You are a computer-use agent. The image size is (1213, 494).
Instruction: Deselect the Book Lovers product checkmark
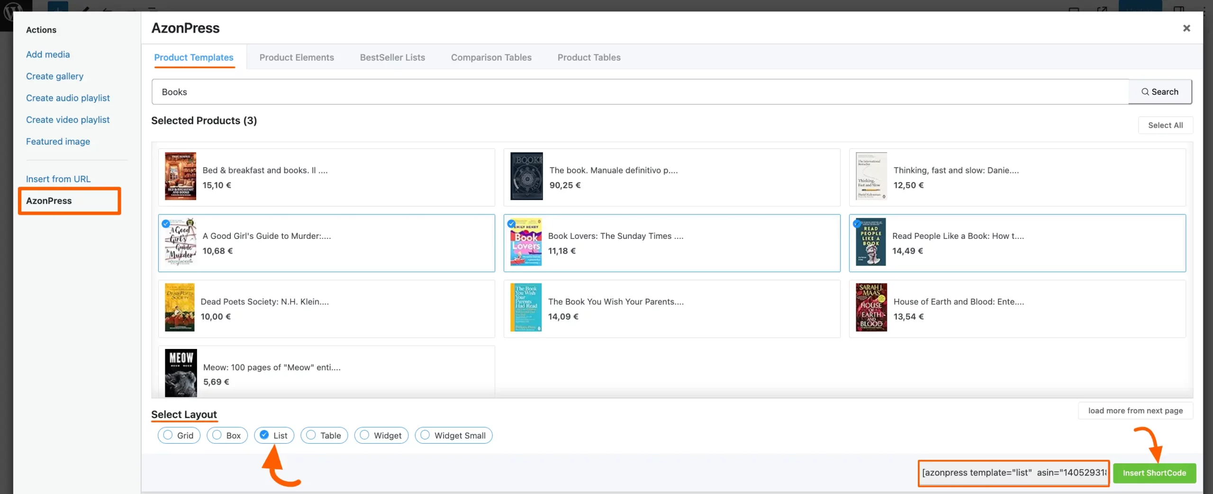tap(512, 223)
